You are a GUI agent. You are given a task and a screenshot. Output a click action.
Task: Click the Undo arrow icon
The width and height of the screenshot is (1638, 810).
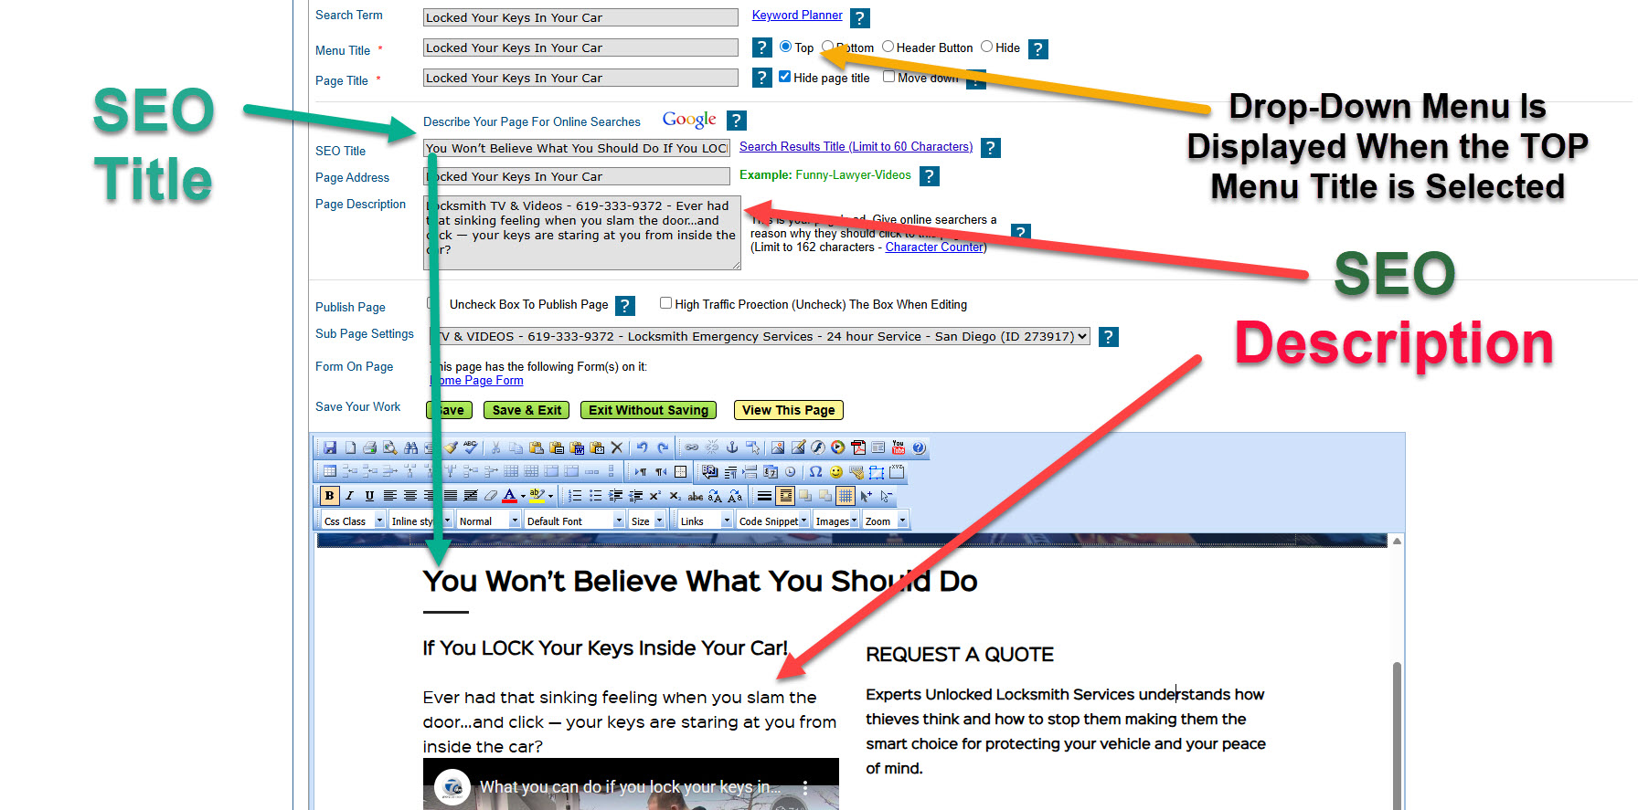643,447
